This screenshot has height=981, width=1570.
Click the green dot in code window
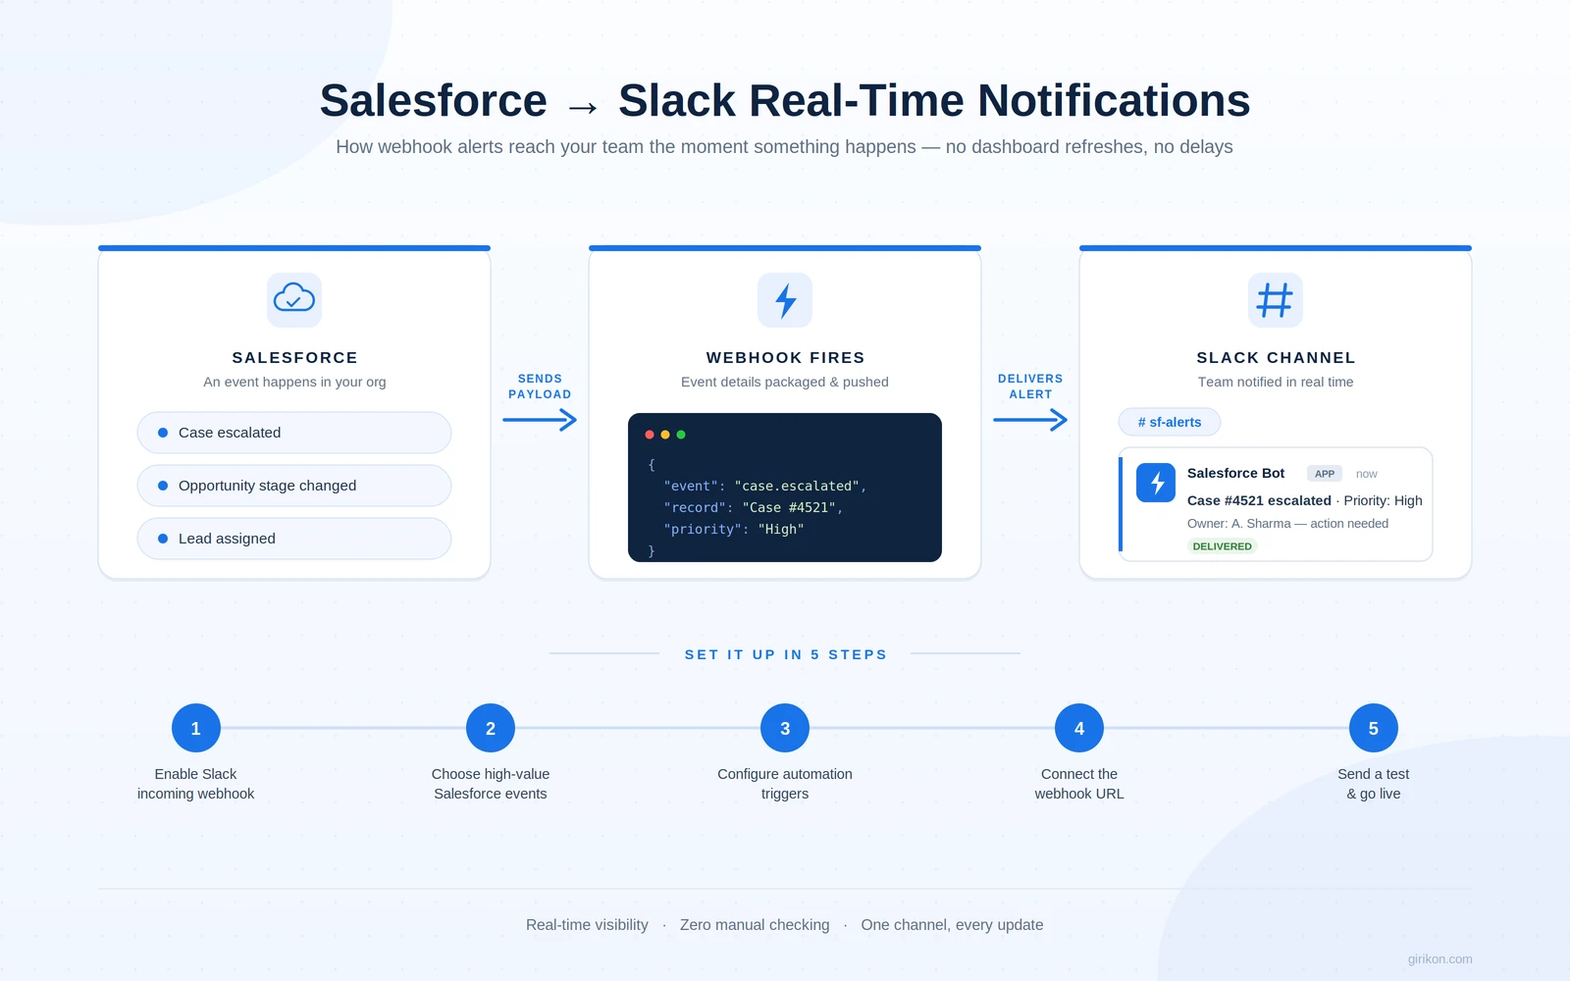[x=681, y=435]
